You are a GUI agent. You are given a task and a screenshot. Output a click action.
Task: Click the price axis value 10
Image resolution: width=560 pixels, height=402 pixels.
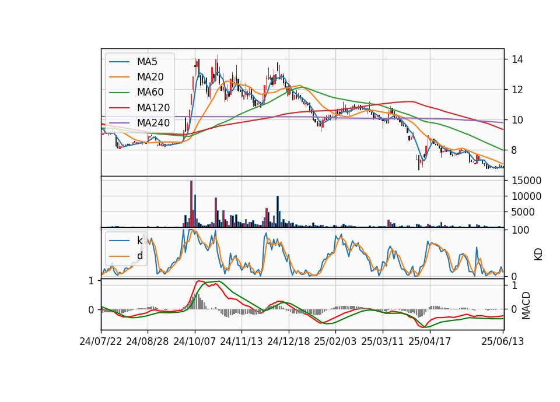click(x=517, y=120)
